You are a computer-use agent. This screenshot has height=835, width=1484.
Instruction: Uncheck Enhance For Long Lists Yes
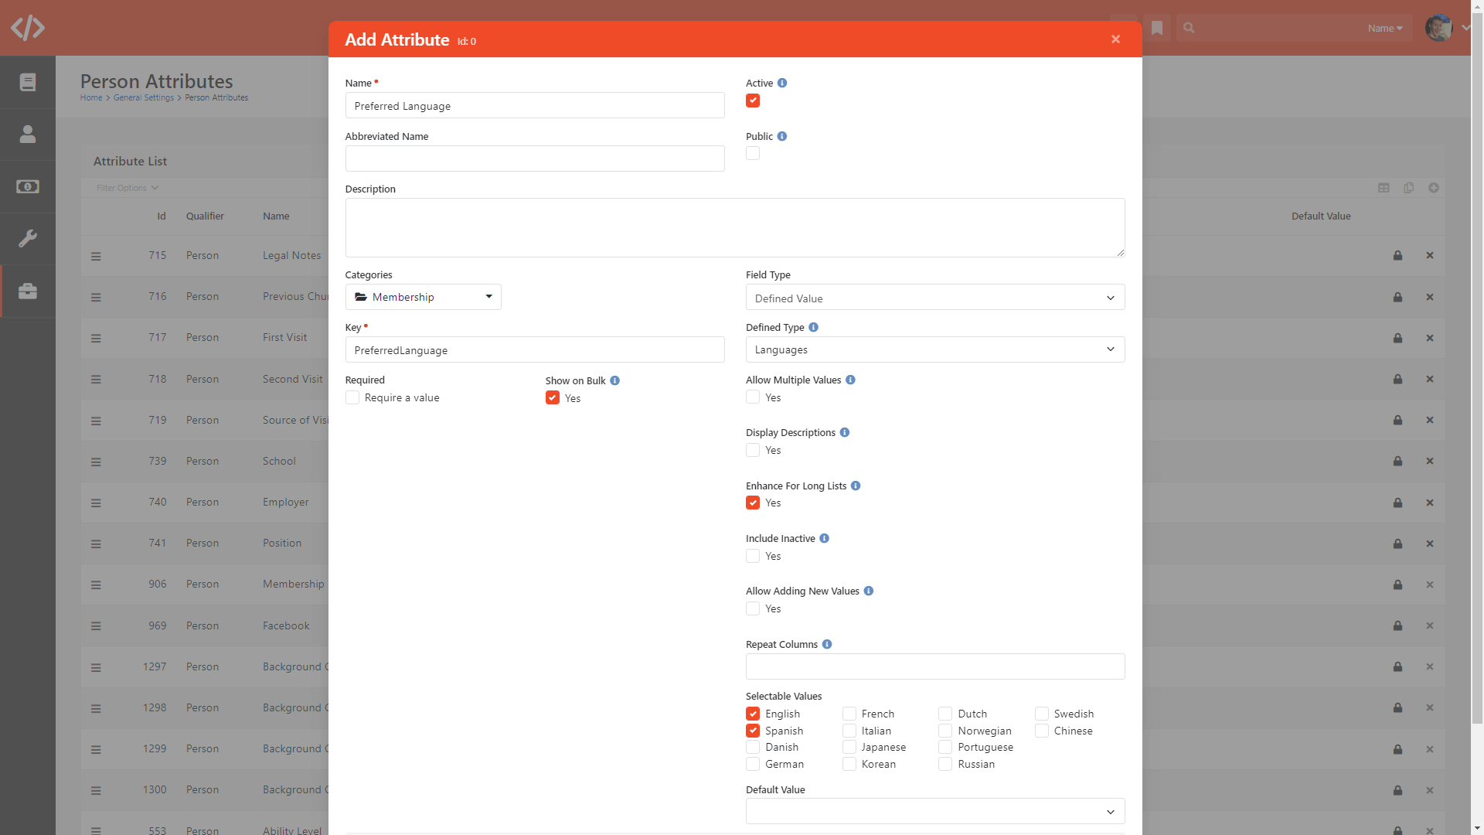pyautogui.click(x=753, y=503)
